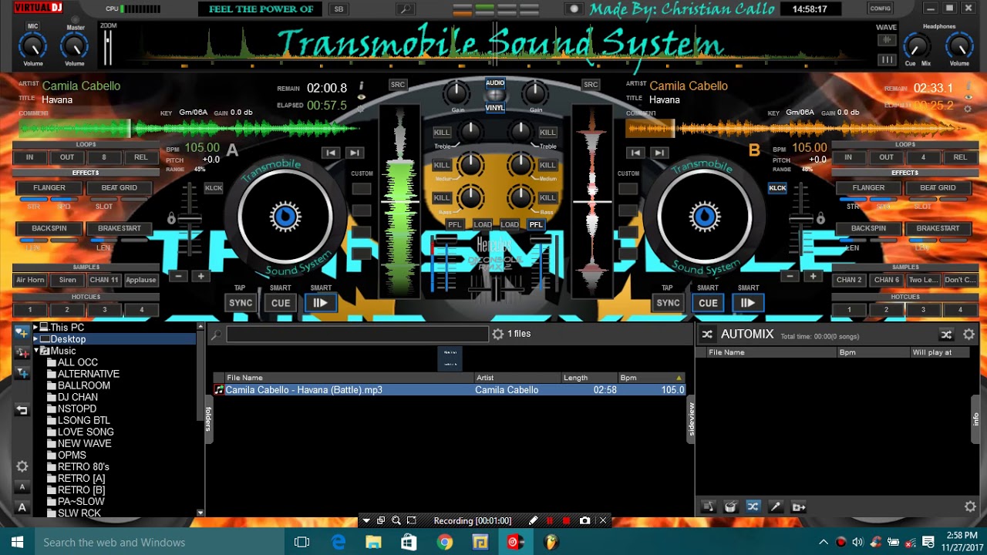The image size is (987, 555).
Task: Hit the CUE button on deck B
Action: pyautogui.click(x=708, y=303)
